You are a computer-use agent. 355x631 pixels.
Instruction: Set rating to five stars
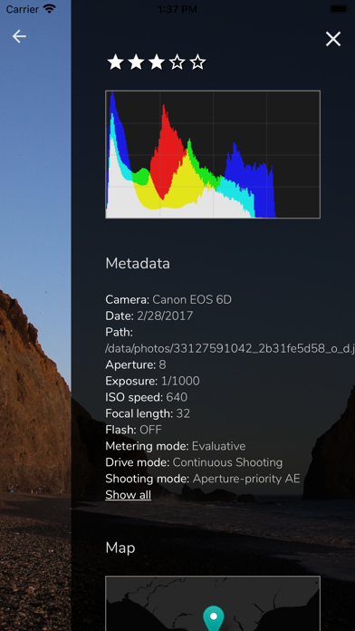pos(197,63)
